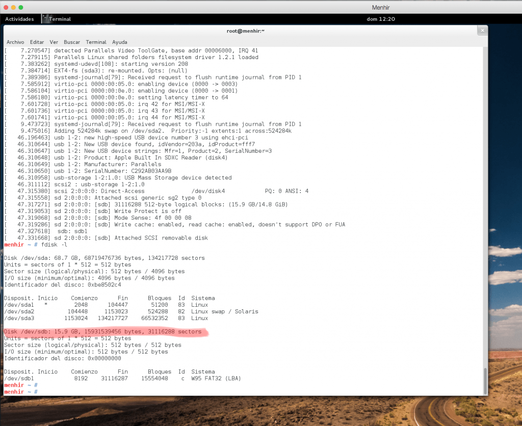The image size is (522, 426).
Task: Open the Buscar menu
Action: [72, 42]
